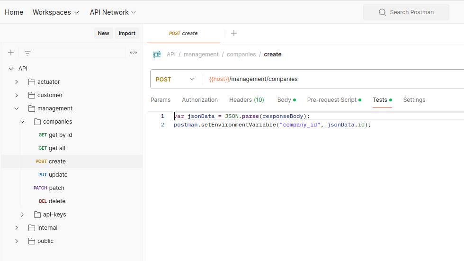Click the management folder icon

(32, 108)
